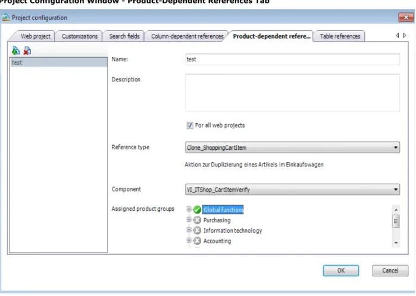This screenshot has width=416, height=296.
Task: Toggle gray X status on Accounting
Action: (x=197, y=241)
